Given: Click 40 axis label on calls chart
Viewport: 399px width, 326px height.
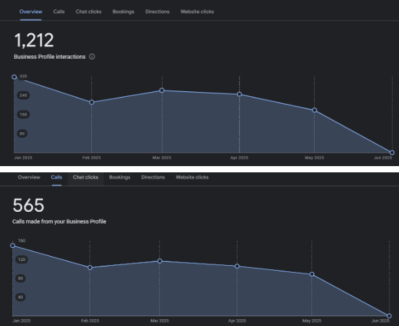Looking at the screenshot, I should point(20,297).
